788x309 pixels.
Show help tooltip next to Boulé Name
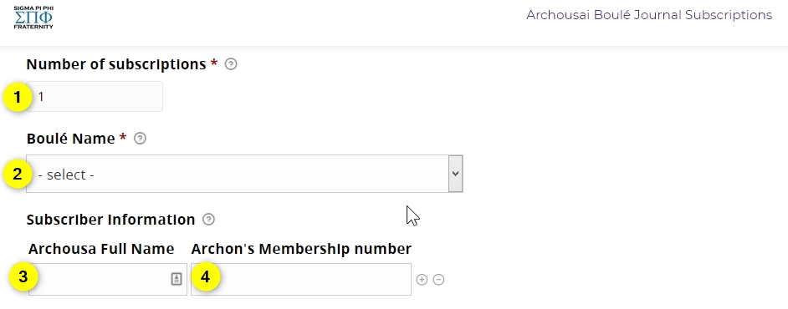pos(141,139)
